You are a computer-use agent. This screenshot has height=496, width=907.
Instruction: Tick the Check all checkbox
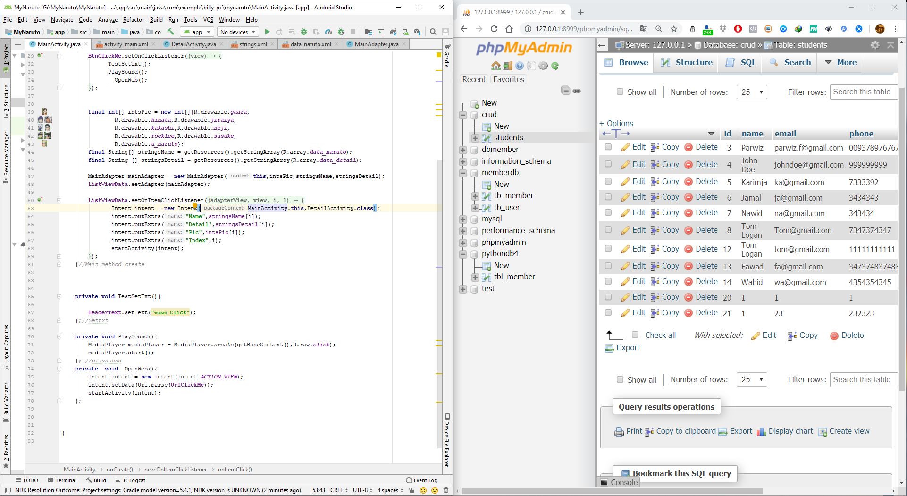pos(635,335)
